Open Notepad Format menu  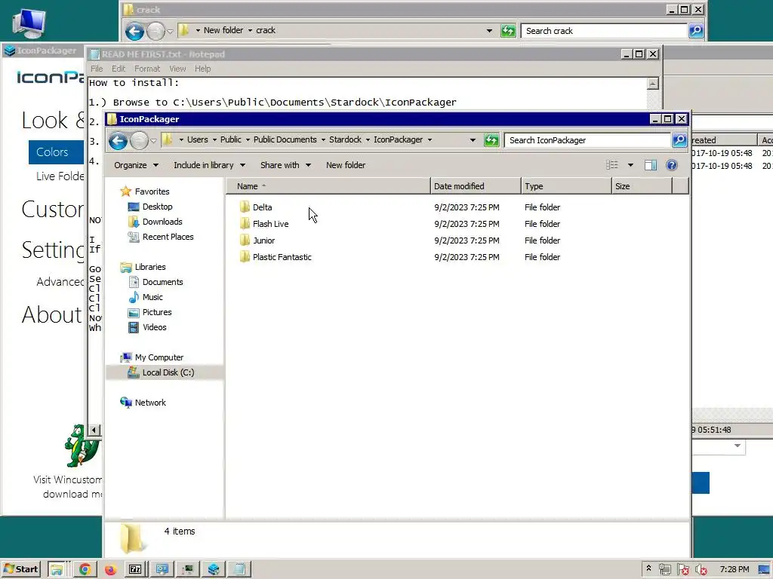147,69
